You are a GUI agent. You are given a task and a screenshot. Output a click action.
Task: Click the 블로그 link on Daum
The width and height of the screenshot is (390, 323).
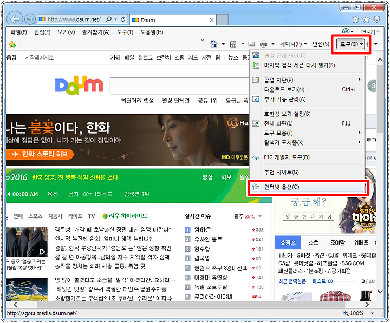[146, 58]
